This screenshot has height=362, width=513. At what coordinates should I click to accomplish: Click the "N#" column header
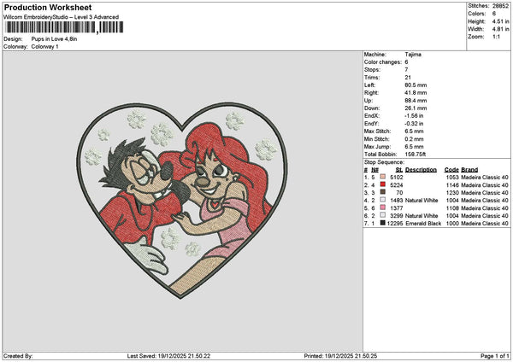(x=374, y=170)
